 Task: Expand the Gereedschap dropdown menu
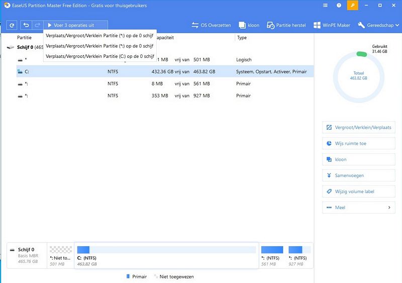coord(378,25)
